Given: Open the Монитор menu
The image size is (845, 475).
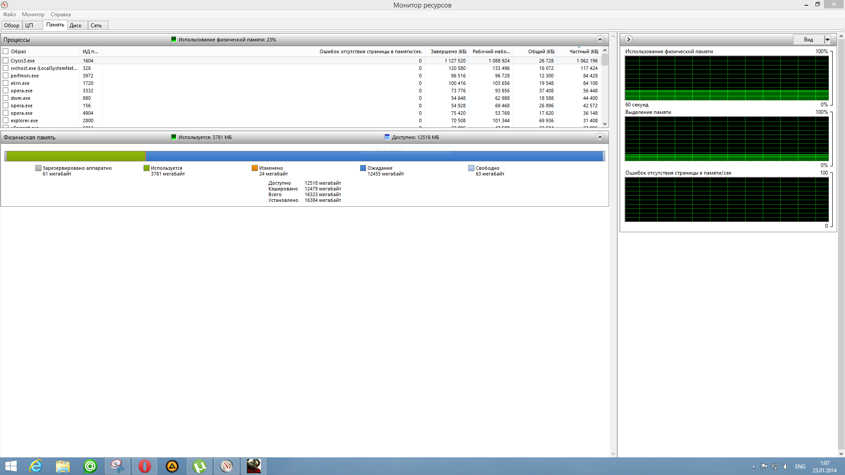Looking at the screenshot, I should coord(33,15).
